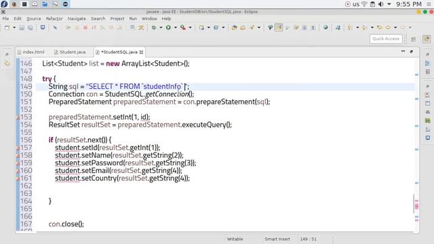Click the Smart Insert status bar entry
This screenshot has width=434, height=244.
pyautogui.click(x=277, y=239)
